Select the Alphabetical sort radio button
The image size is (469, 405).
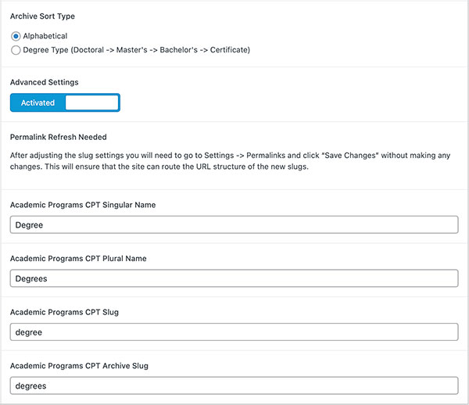click(x=16, y=36)
